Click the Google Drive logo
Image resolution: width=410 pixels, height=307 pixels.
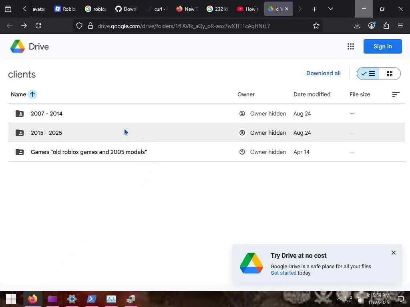[x=18, y=46]
